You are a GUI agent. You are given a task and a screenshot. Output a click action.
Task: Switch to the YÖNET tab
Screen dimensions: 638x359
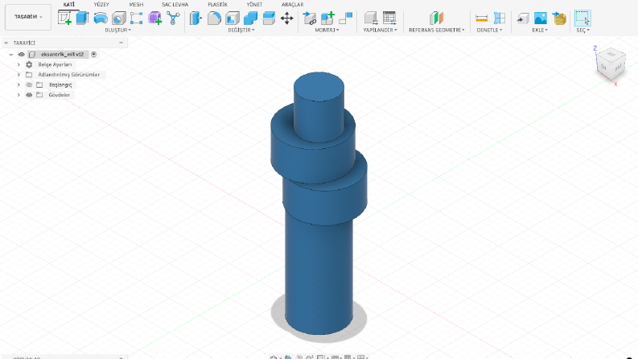[254, 5]
